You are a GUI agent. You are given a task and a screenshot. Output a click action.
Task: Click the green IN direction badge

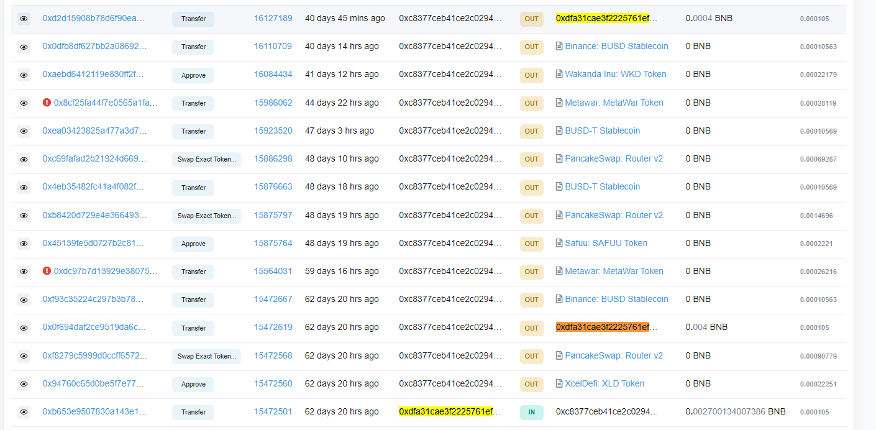click(531, 412)
